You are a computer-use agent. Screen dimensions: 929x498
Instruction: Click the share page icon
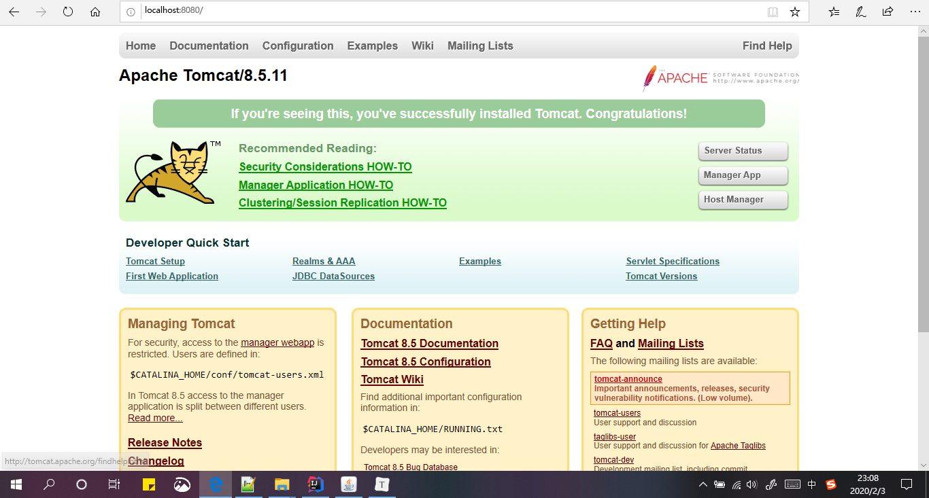pyautogui.click(x=888, y=12)
